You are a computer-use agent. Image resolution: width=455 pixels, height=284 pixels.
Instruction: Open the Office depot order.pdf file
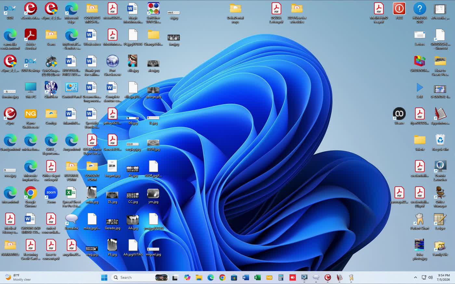(51, 171)
